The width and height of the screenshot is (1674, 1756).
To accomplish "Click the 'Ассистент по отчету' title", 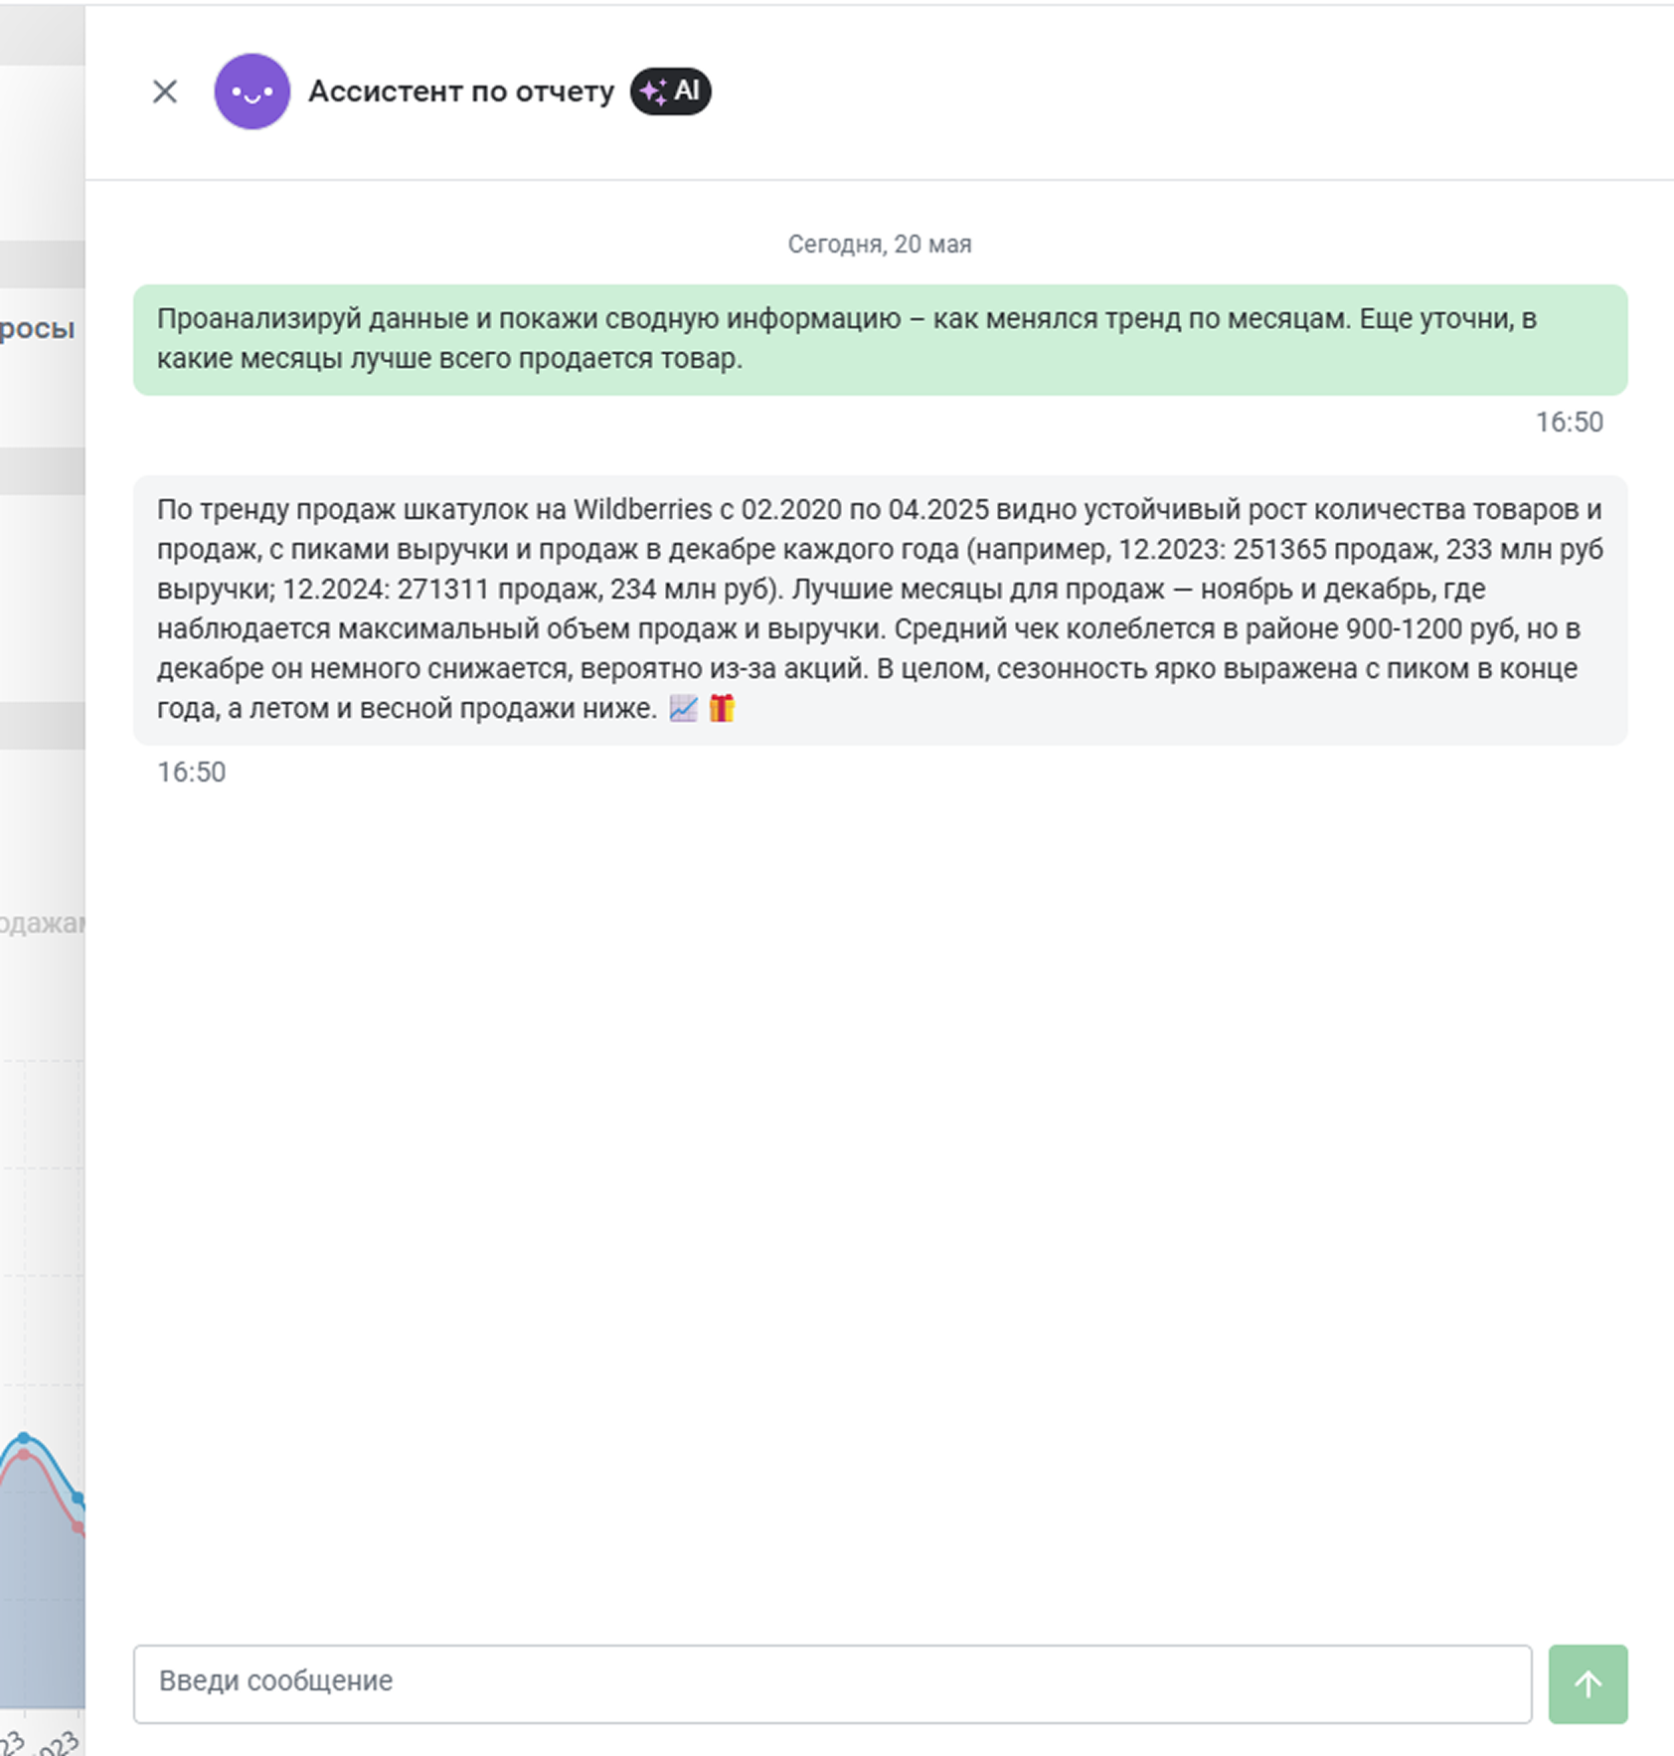I will [461, 91].
